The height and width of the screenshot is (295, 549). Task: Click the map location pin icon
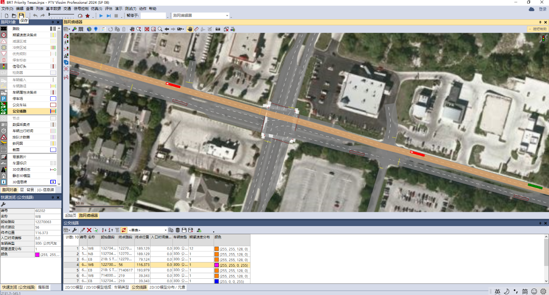[96, 29]
